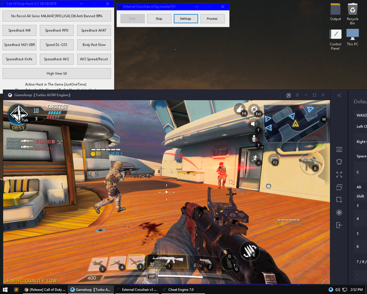Select scorestreak slot 3

[x=136, y=262]
